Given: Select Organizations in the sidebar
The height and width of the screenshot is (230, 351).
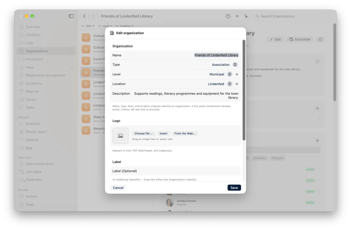Looking at the screenshot, I should [46, 51].
